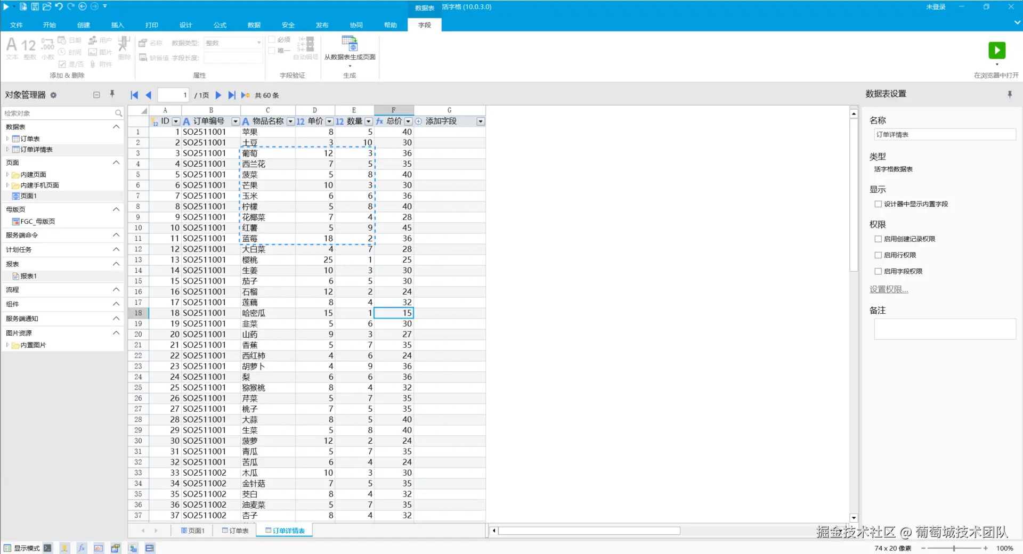Open the 文件 menu
The image size is (1023, 554).
click(x=17, y=25)
